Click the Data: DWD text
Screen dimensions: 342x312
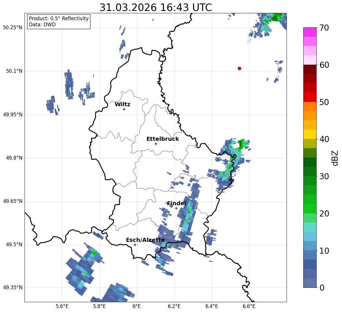coord(42,25)
